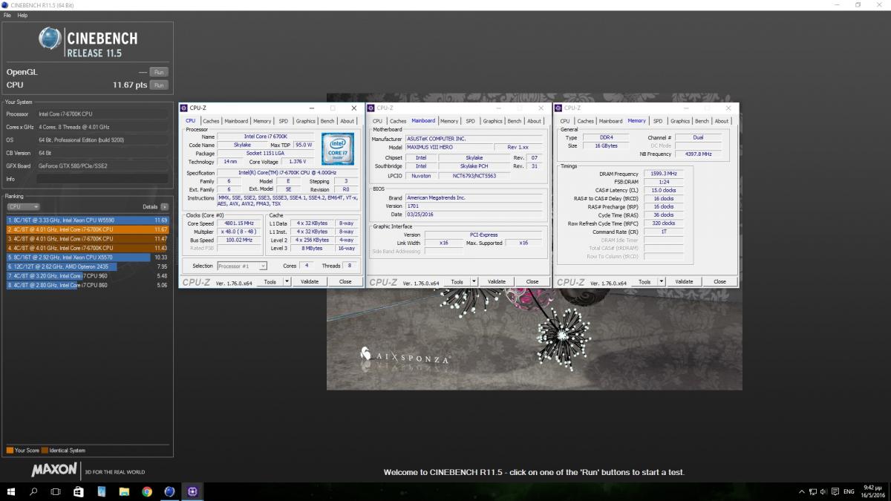Run the OpenGL benchmark
The width and height of the screenshot is (891, 501).
(159, 72)
